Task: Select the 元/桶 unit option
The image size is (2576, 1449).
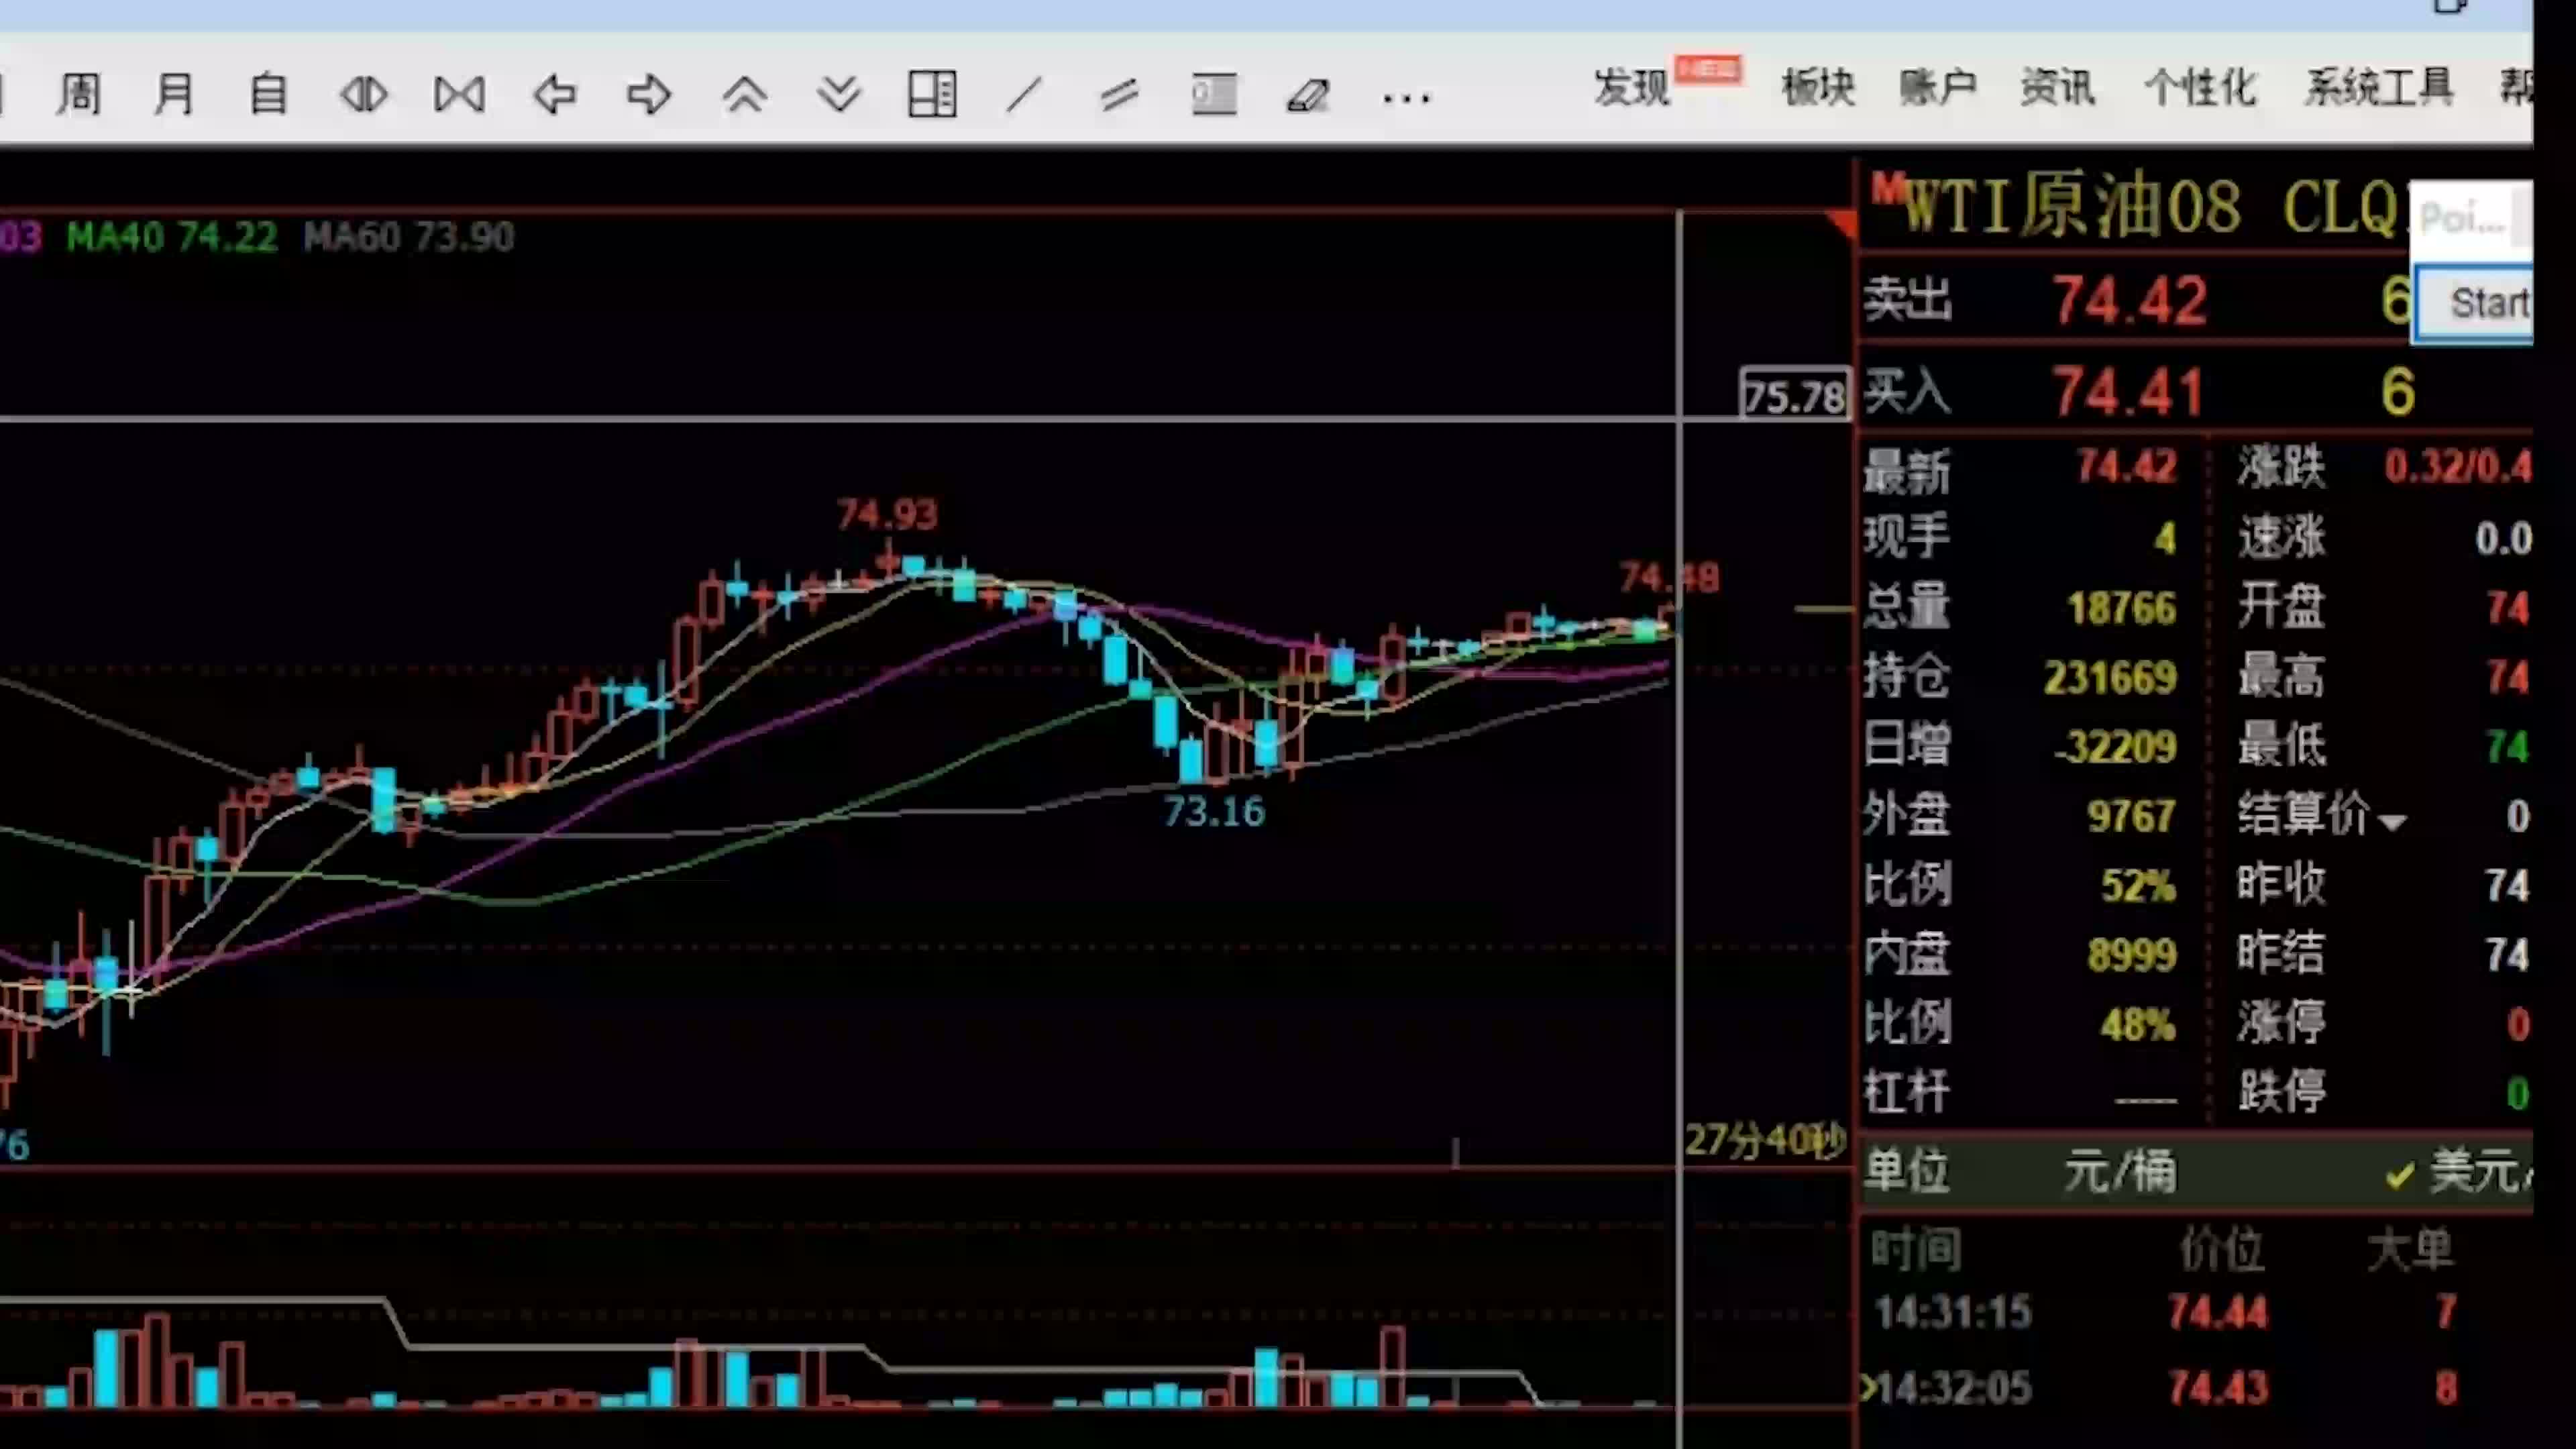Action: [2120, 1171]
